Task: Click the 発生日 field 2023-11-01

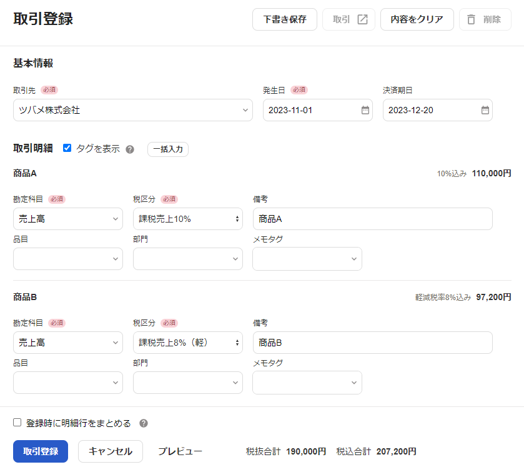Action: 318,110
